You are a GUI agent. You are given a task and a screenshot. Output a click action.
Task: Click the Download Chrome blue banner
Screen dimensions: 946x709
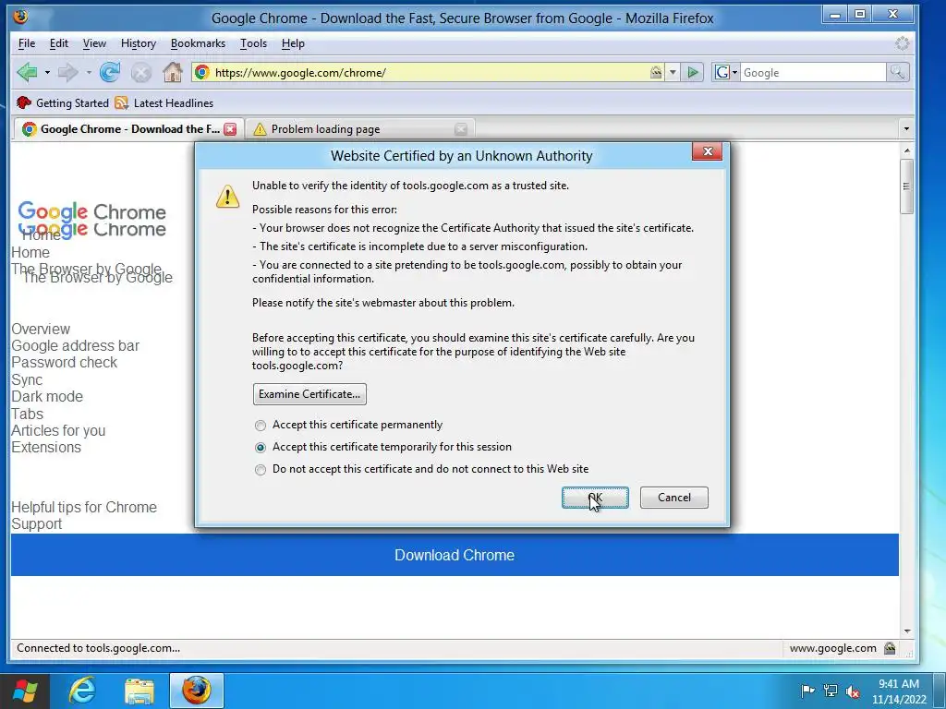455,555
